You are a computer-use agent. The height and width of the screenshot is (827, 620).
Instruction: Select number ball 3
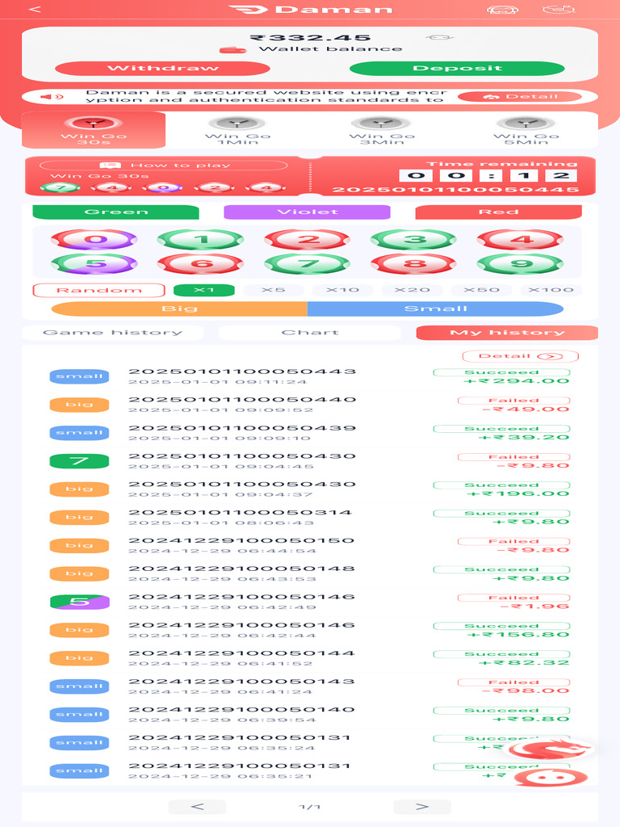pos(414,239)
